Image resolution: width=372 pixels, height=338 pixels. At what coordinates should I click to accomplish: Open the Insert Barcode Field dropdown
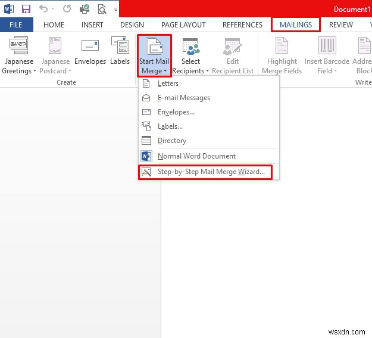[327, 55]
